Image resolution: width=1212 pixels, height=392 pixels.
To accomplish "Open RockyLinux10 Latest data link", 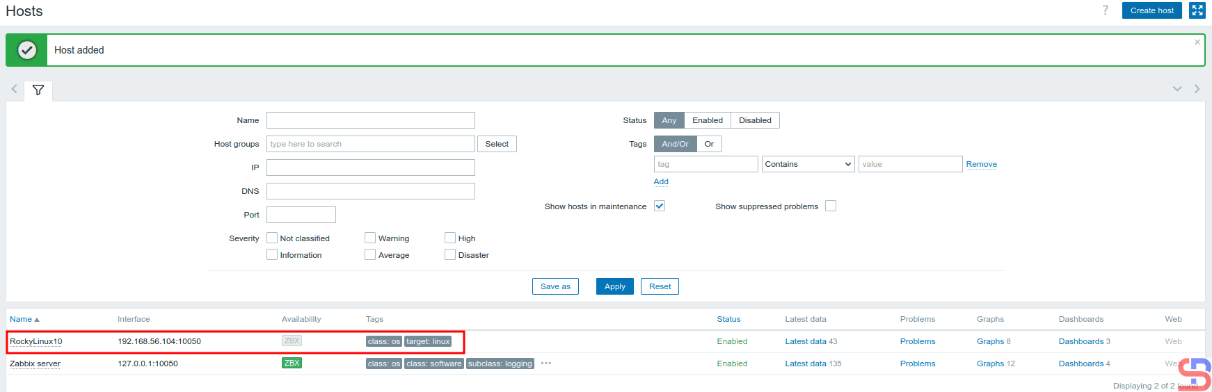I will [x=805, y=341].
